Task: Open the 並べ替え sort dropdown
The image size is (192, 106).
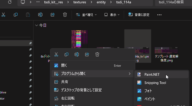Action: pyautogui.click(x=86, y=15)
